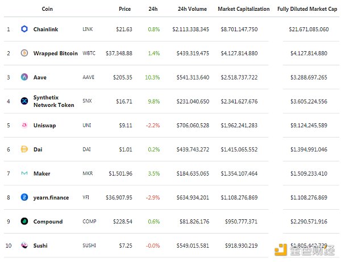341x262 pixels.
Task: Click the Sushi logo icon
Action: tap(24, 246)
